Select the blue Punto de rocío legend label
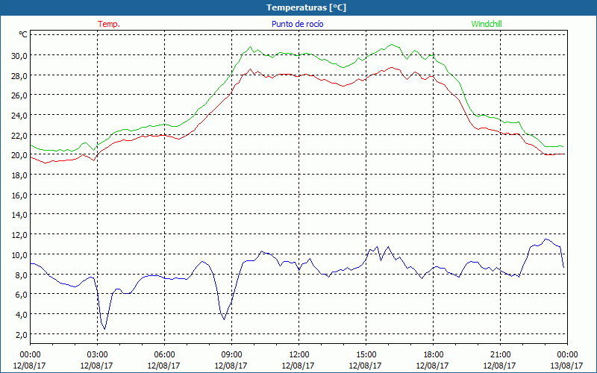 point(297,24)
